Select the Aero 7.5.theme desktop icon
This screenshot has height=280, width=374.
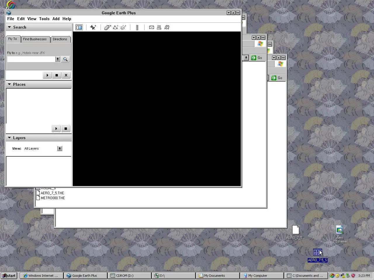click(340, 234)
